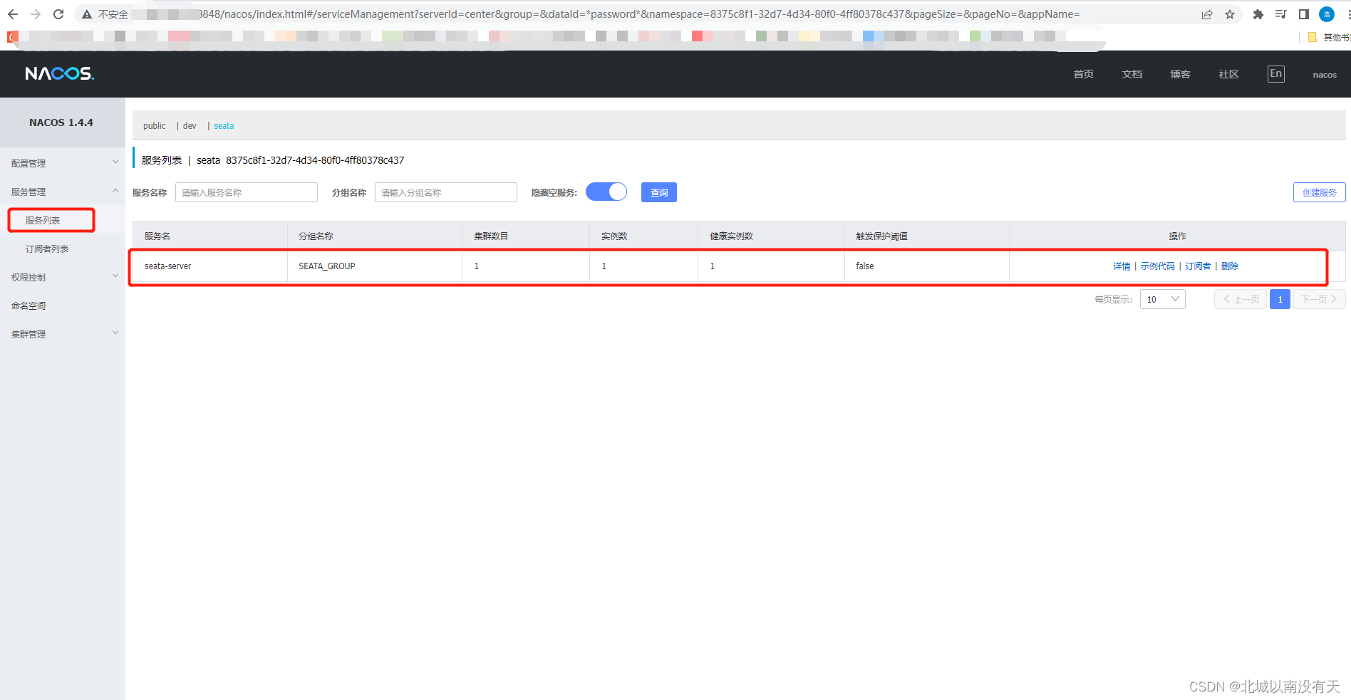
Task: Click the 创建服务 button
Action: (1320, 192)
